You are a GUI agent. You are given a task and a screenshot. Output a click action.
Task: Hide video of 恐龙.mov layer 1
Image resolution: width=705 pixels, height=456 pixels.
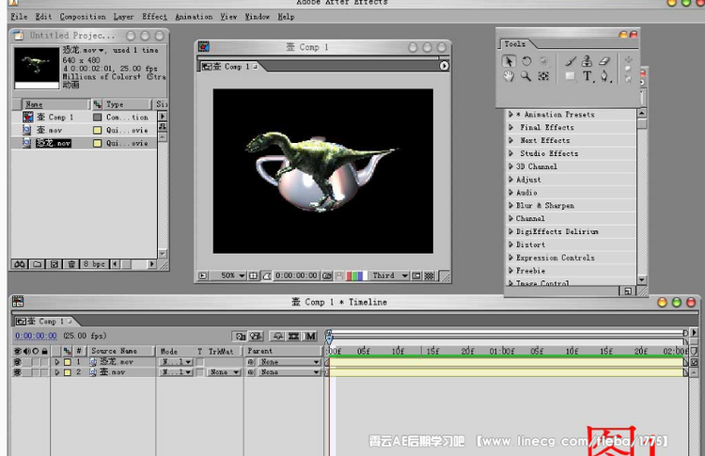tap(18, 362)
